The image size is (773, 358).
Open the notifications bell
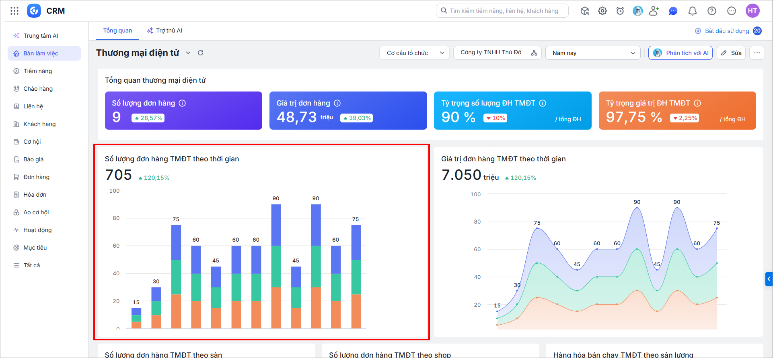(x=693, y=11)
